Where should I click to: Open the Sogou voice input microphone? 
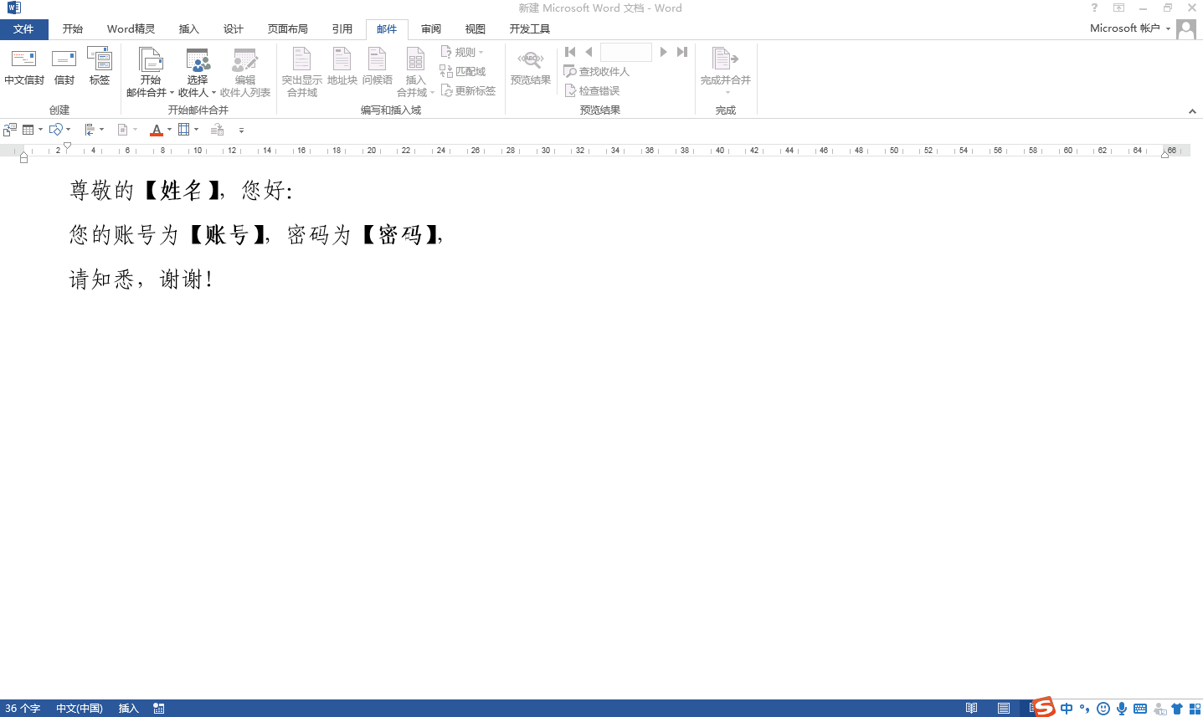(x=1121, y=709)
